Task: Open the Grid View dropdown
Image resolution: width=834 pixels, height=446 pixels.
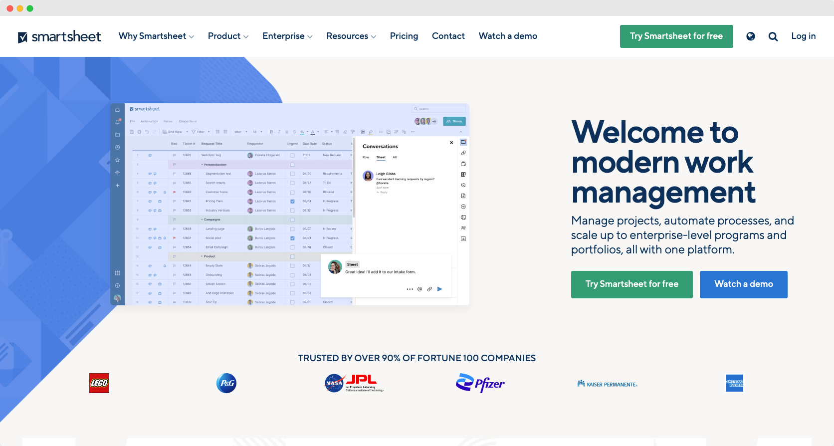Action: click(175, 132)
